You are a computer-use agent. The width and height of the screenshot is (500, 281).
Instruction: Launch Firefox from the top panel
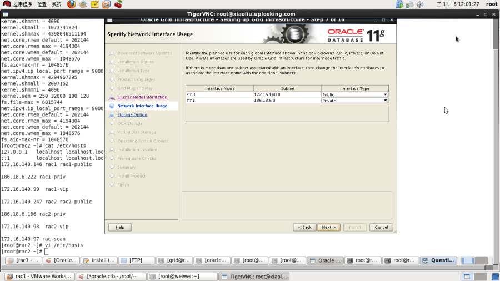72,4
